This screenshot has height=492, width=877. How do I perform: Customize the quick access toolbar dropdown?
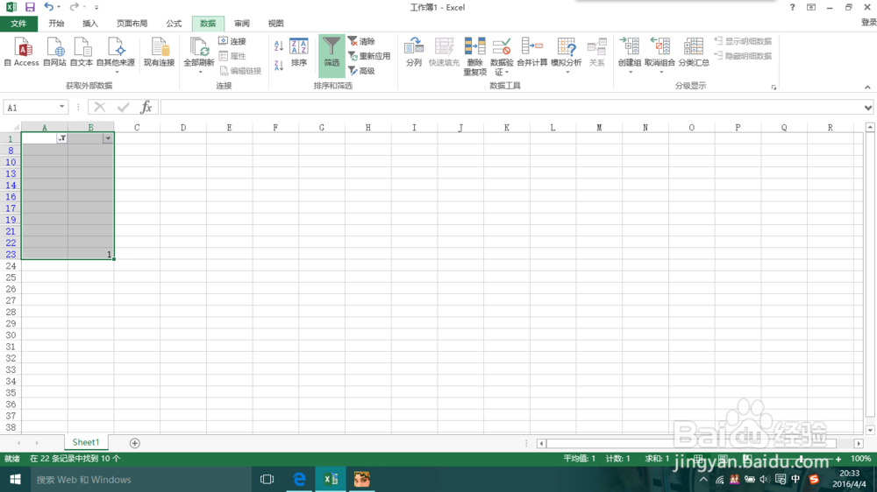point(96,7)
